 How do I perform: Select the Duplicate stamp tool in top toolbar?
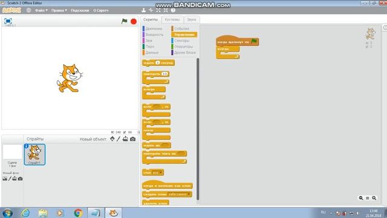tap(144, 10)
